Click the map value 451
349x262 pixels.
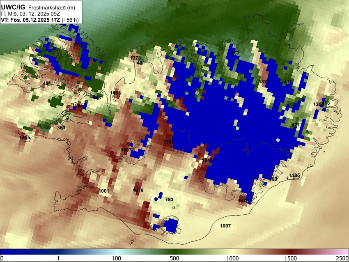[47, 83]
